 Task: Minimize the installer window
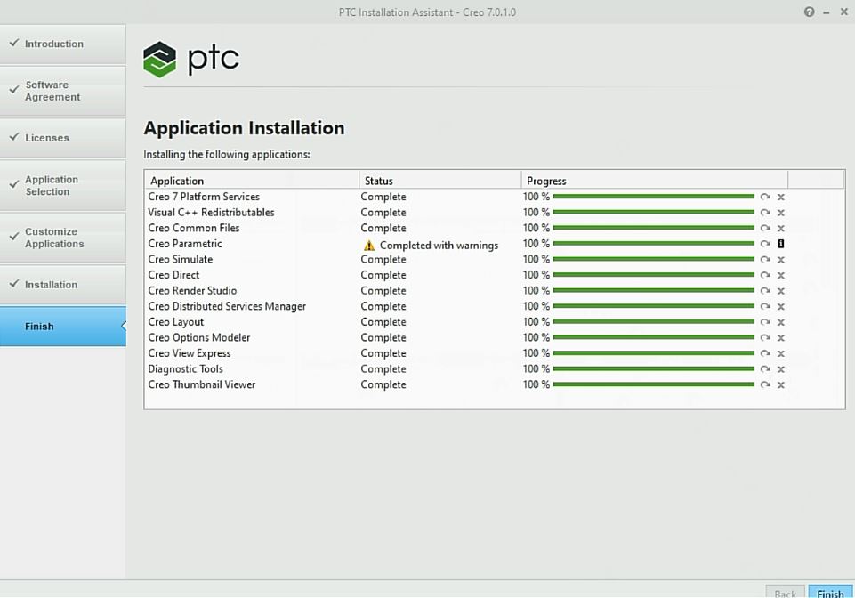pyautogui.click(x=827, y=12)
